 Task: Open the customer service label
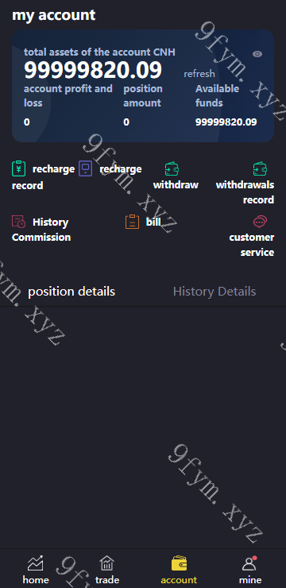click(x=252, y=245)
